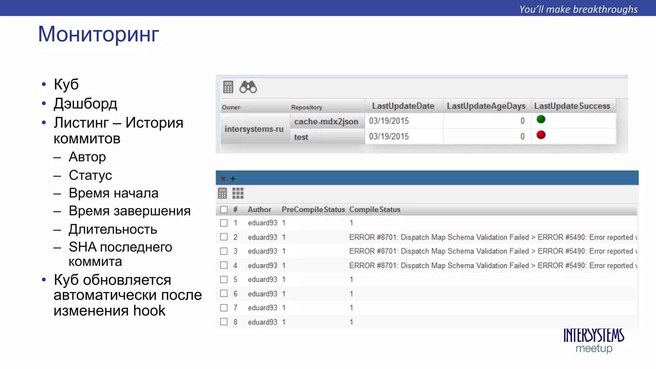Select the test repository row label
This screenshot has height=369, width=656.
[301, 137]
